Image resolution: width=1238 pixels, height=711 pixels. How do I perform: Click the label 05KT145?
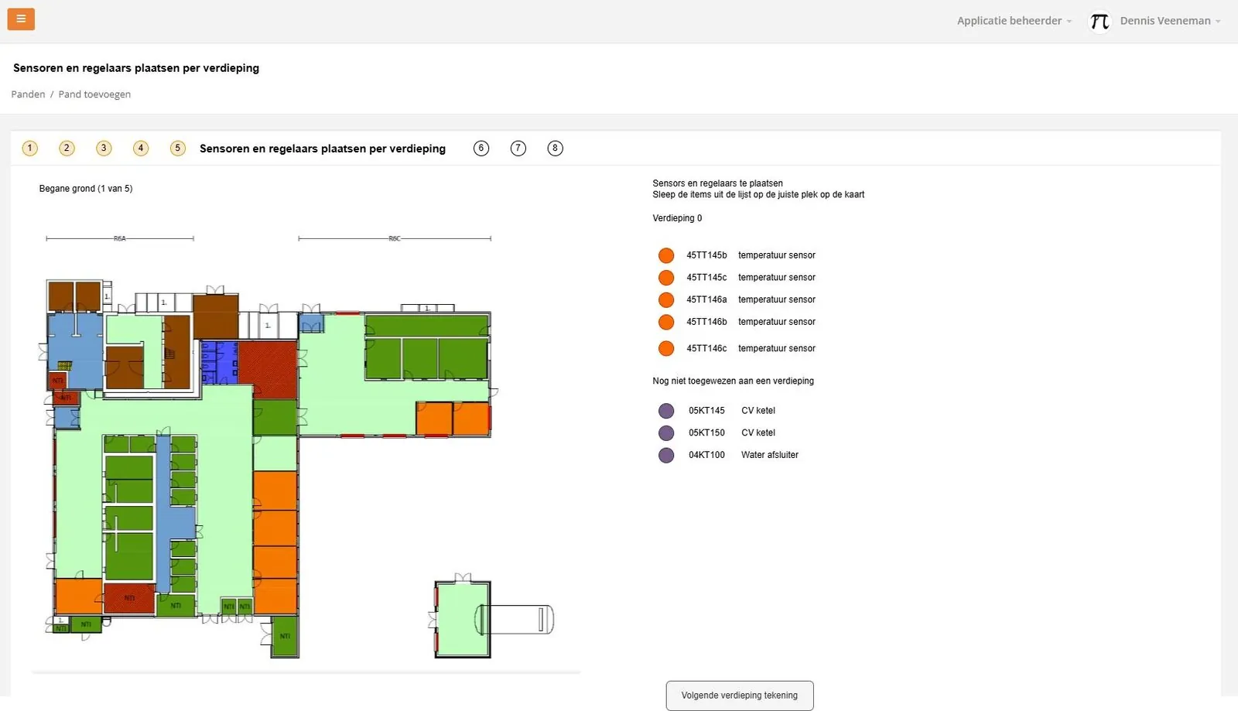tap(706, 411)
